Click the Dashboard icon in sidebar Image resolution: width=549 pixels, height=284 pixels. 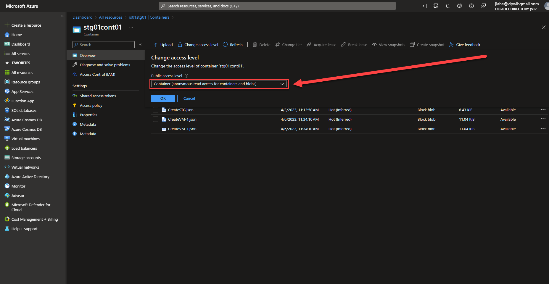[x=7, y=44]
